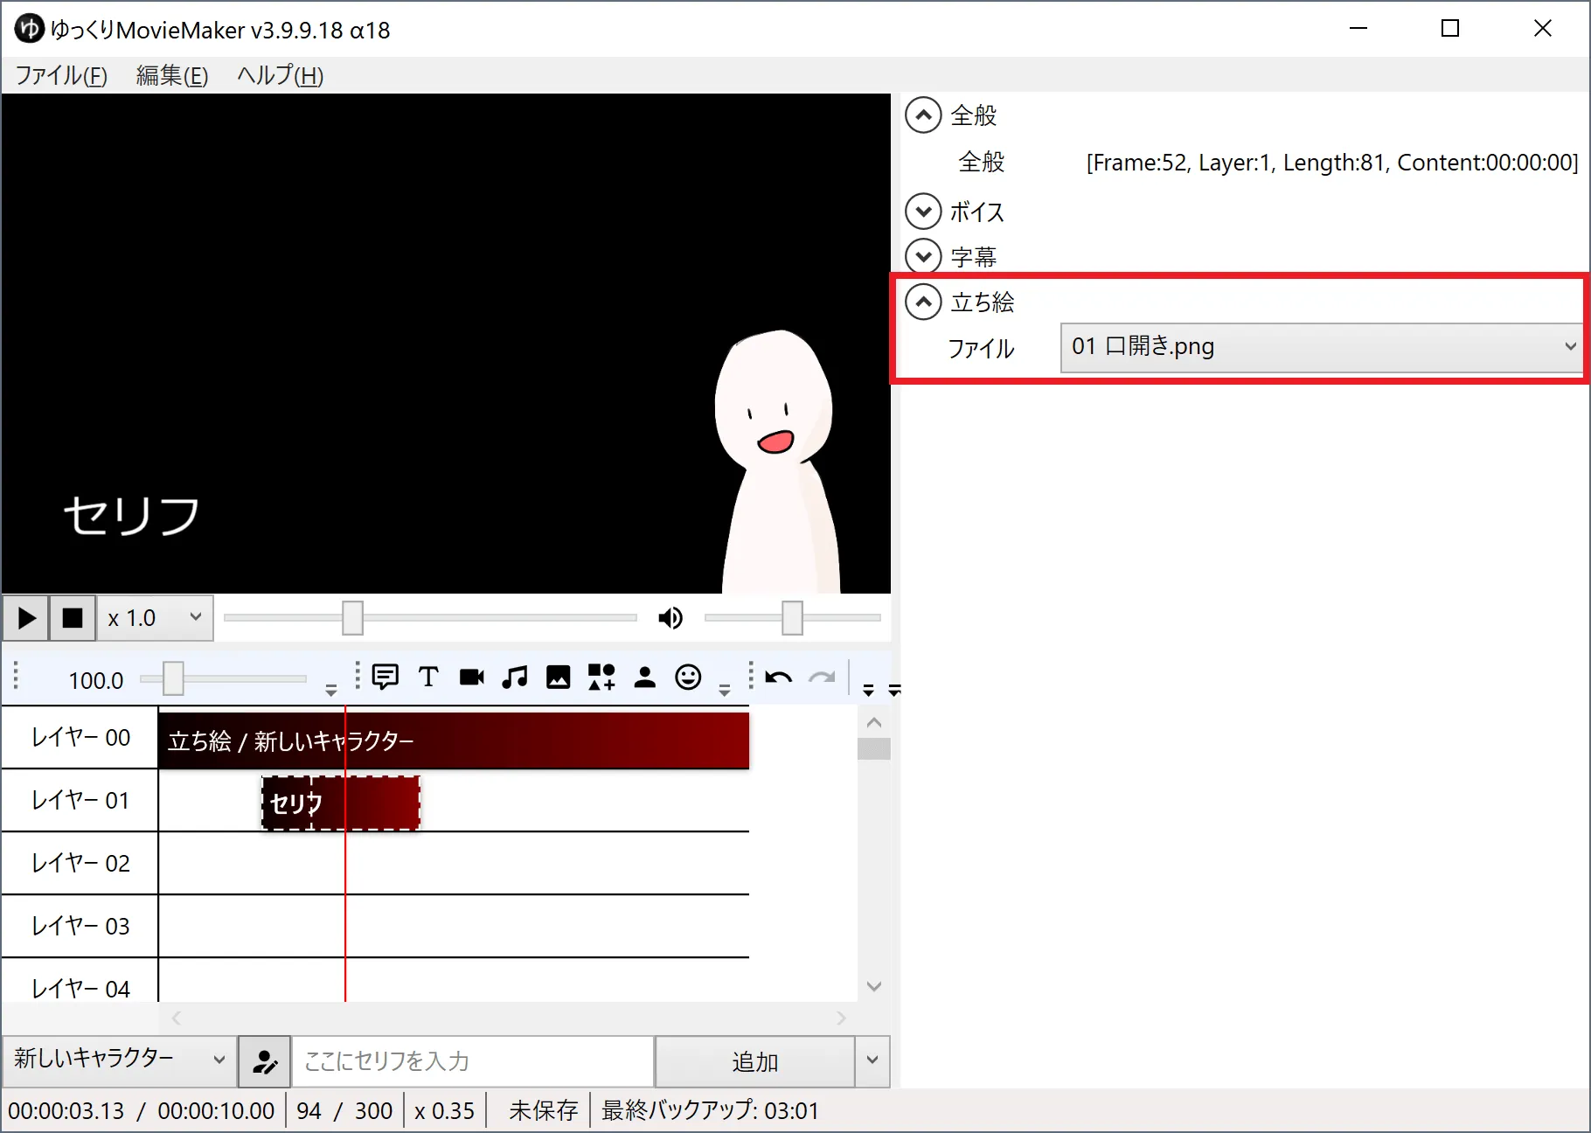Viewport: 1591px width, 1133px height.
Task: Click the preview seek slider thumb
Action: click(352, 618)
